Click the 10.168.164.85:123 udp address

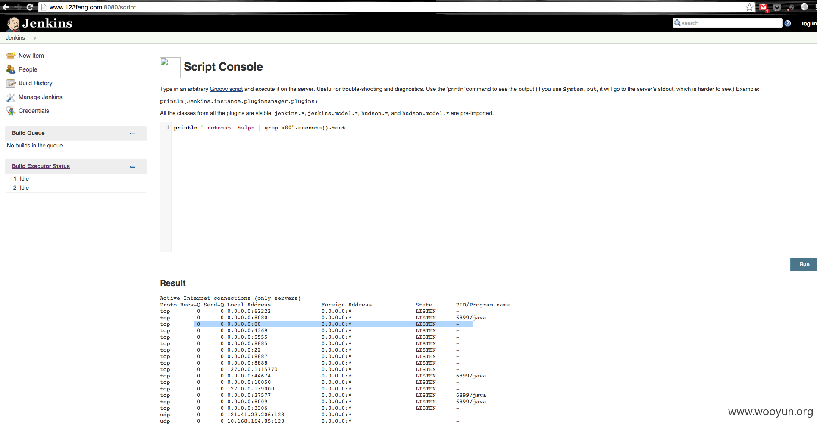pyautogui.click(x=256, y=421)
